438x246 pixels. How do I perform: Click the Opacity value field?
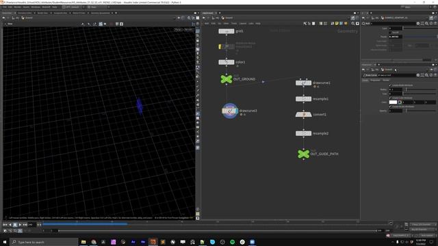coord(396,111)
